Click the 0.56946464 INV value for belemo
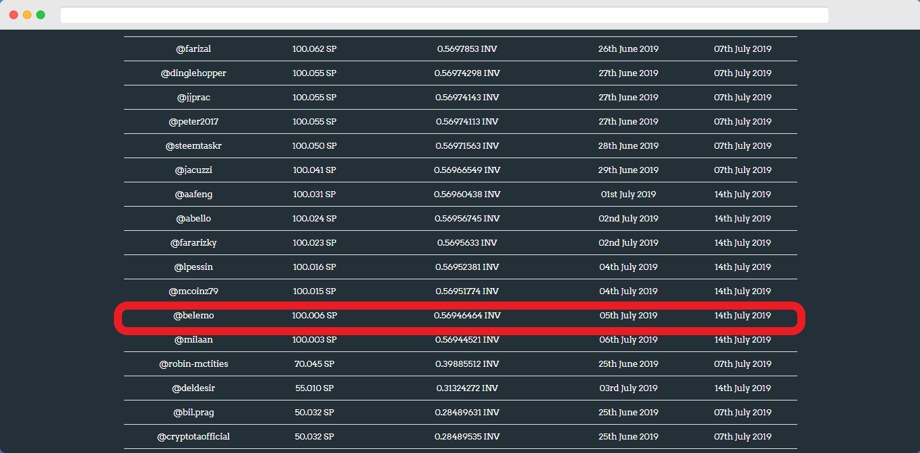The image size is (920, 453). pos(467,316)
